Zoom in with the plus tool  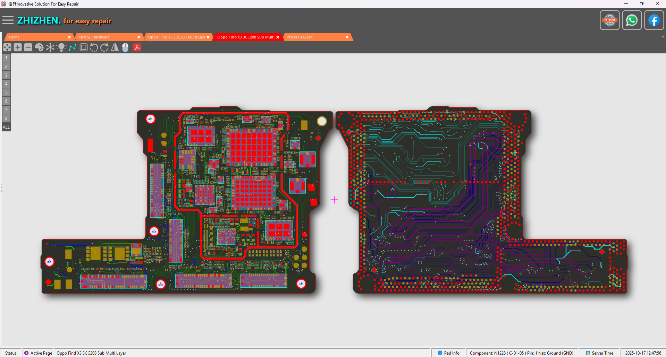click(18, 47)
